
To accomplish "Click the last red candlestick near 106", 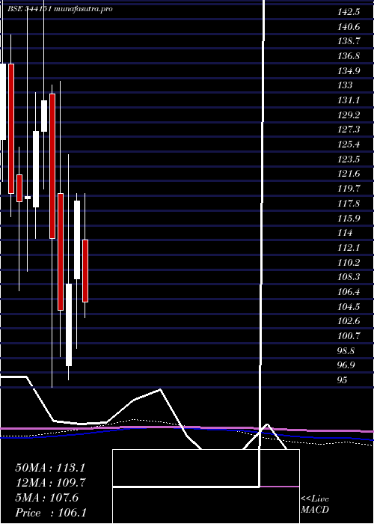I will click(85, 271).
